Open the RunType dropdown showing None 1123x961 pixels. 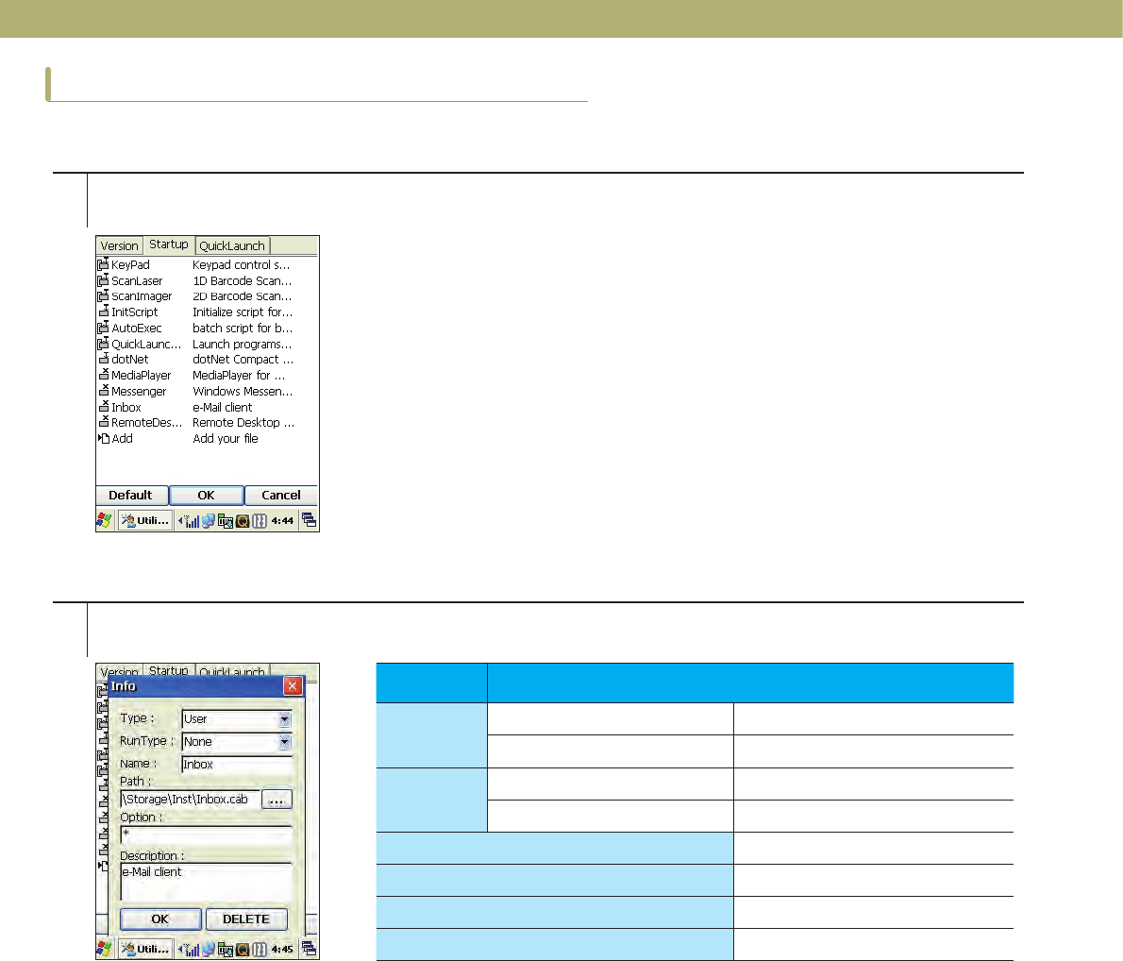[236, 742]
